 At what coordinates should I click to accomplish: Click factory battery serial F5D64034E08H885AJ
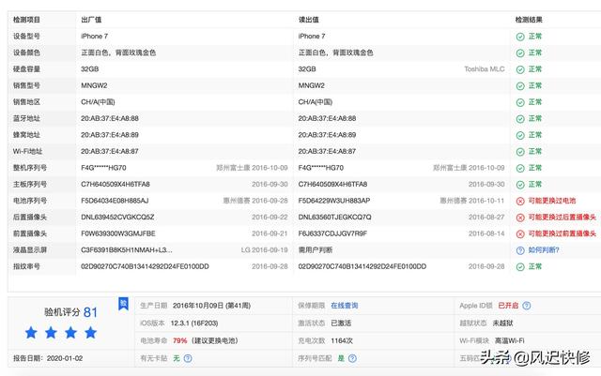coord(115,201)
